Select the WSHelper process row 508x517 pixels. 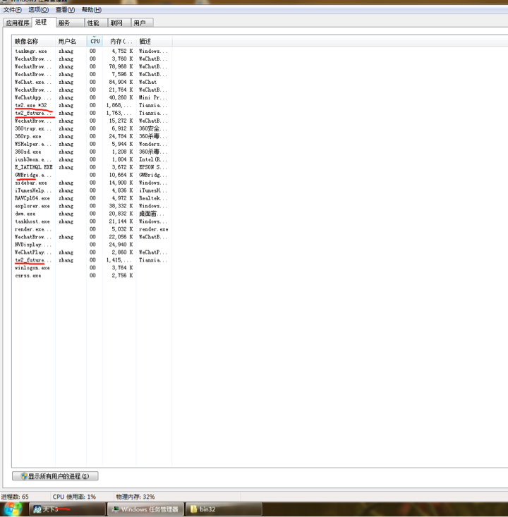pyautogui.click(x=92, y=144)
